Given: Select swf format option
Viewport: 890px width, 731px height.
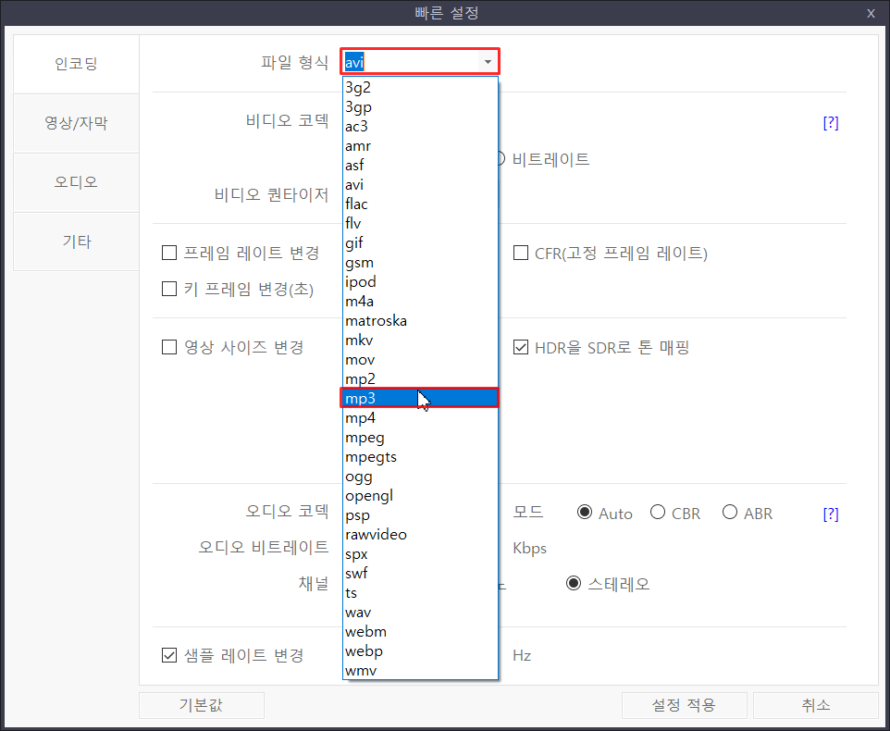Looking at the screenshot, I should (420, 573).
